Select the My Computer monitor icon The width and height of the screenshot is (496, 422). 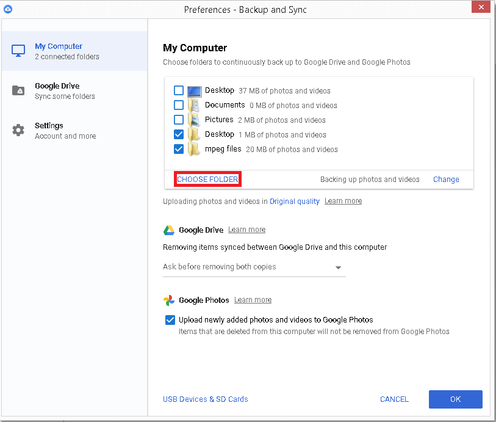(18, 50)
